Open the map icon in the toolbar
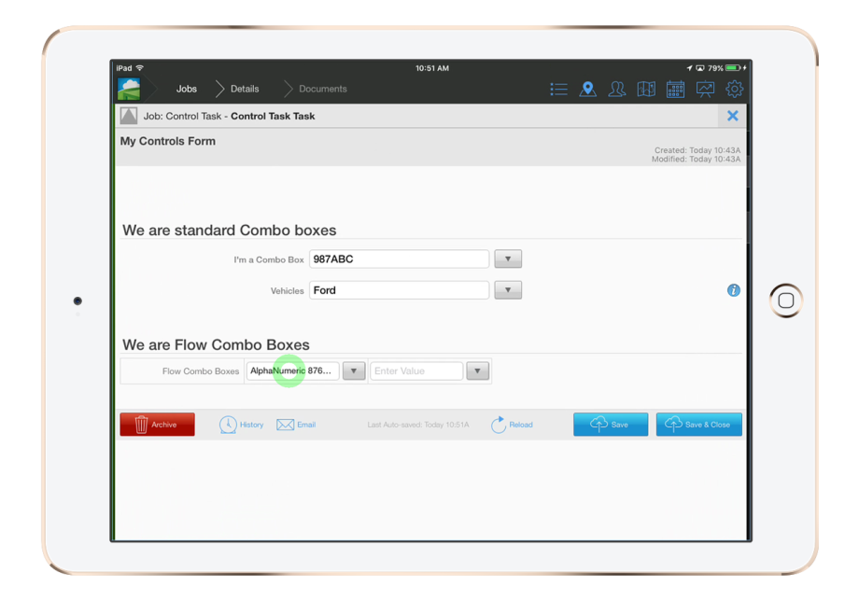Viewport: 859px width, 601px height. pos(645,89)
